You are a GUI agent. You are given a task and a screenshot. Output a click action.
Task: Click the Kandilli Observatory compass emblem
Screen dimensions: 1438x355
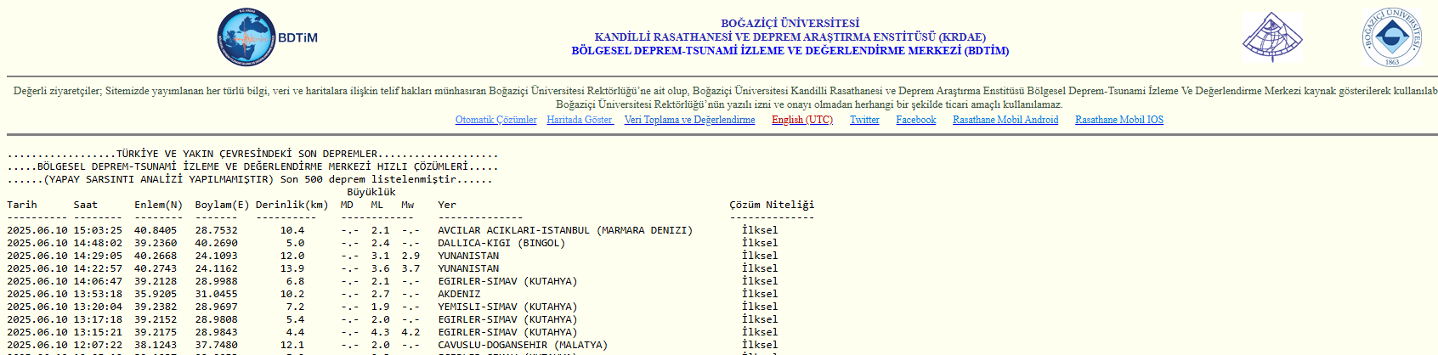click(x=1272, y=37)
